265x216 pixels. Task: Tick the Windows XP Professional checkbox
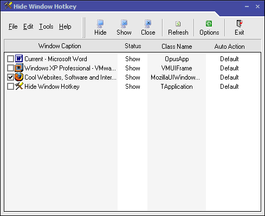coord(10,68)
